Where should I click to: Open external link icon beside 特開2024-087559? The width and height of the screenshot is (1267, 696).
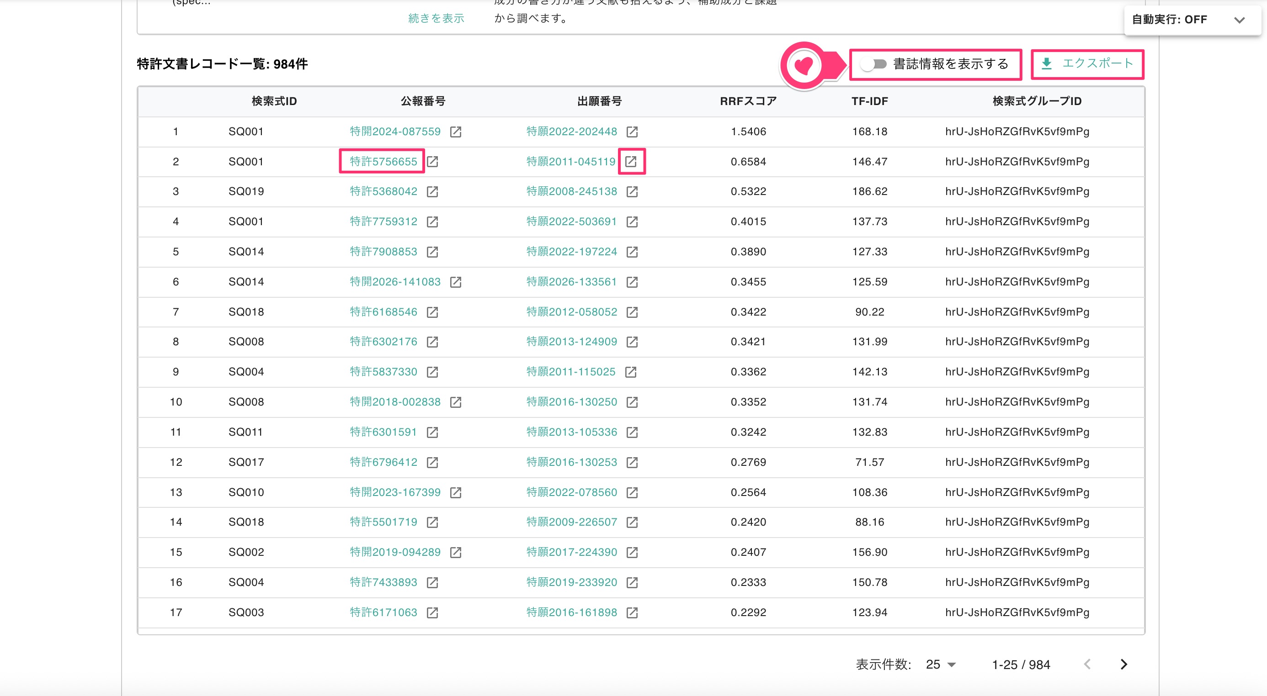pyautogui.click(x=455, y=132)
